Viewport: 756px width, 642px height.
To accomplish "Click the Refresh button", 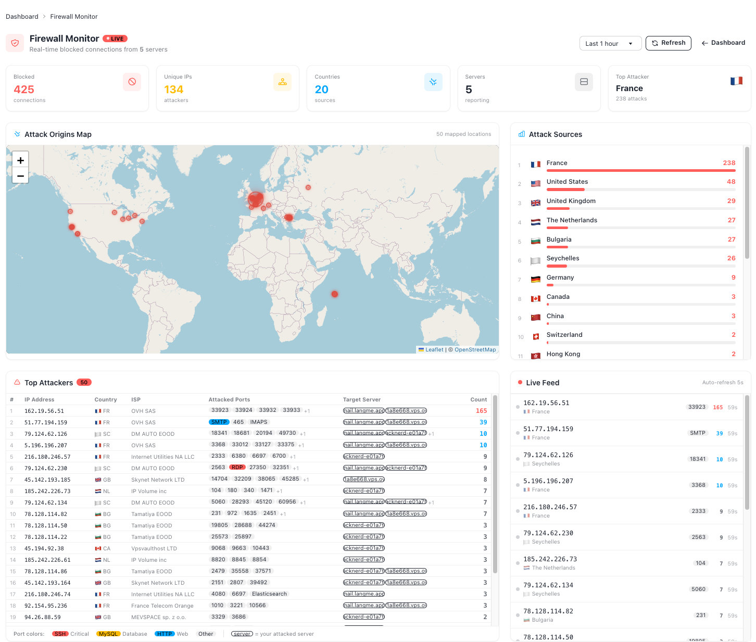I will click(669, 43).
